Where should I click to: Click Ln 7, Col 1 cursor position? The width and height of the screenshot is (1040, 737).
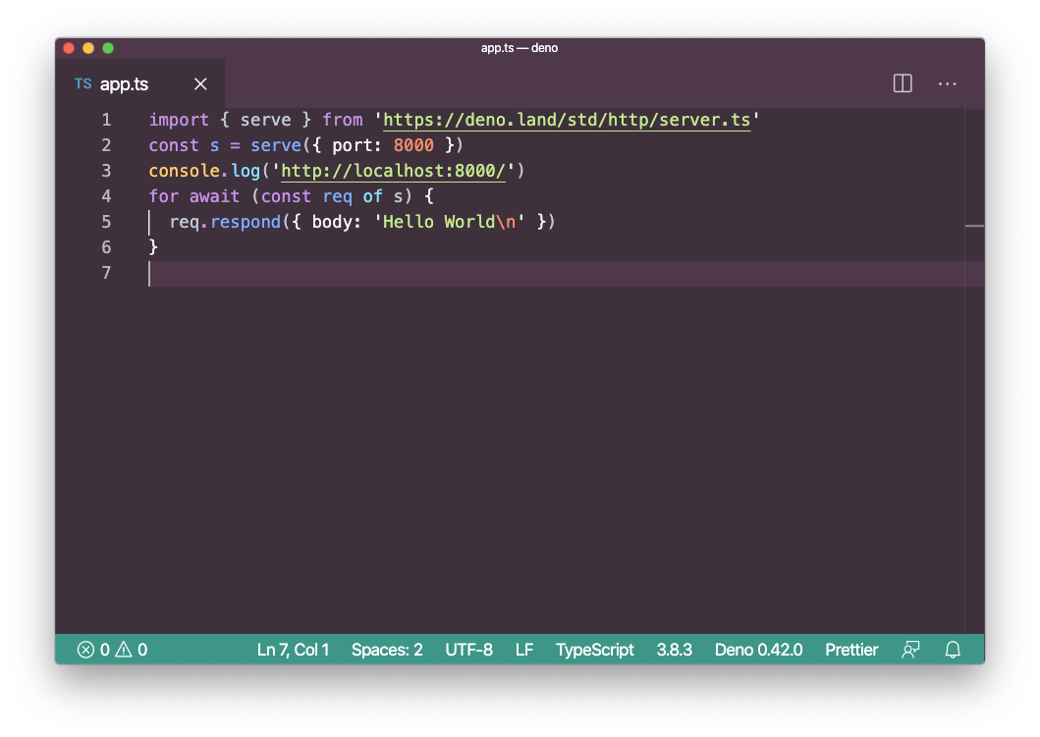tap(293, 650)
